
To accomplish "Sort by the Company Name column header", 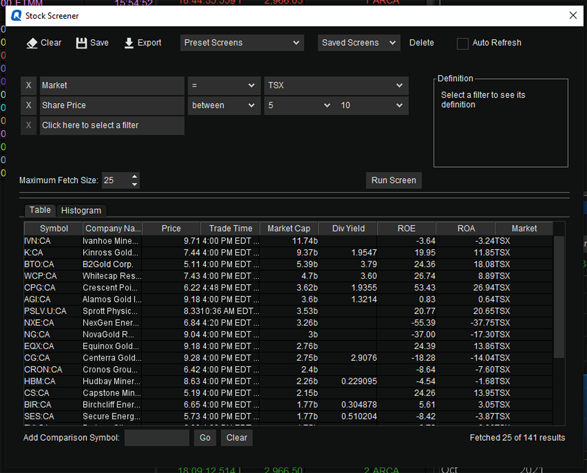I will [113, 228].
